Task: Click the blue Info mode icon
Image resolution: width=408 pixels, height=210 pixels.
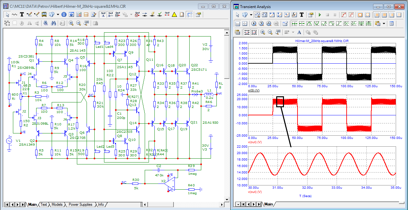Action: tap(64, 15)
